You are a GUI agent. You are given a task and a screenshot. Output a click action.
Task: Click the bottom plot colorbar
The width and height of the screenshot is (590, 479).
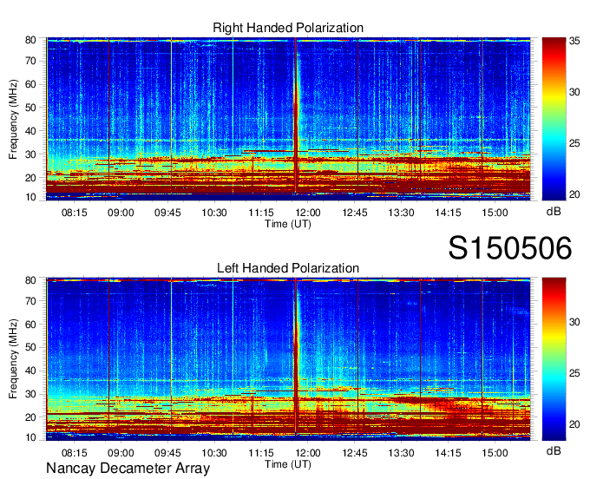coord(554,359)
